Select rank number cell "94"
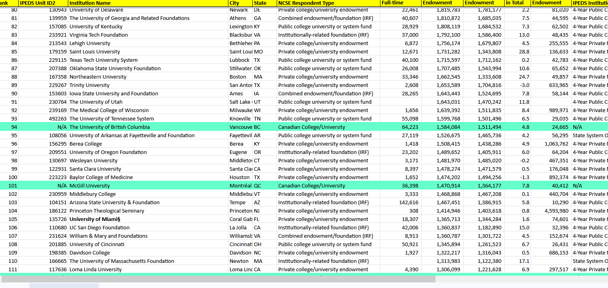608x288 pixels. tap(9, 127)
